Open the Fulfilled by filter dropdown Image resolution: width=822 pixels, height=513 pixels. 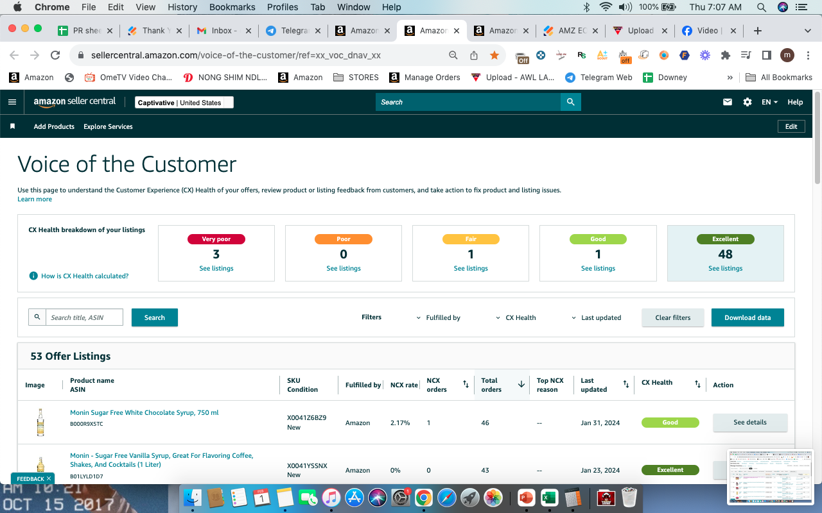click(439, 317)
